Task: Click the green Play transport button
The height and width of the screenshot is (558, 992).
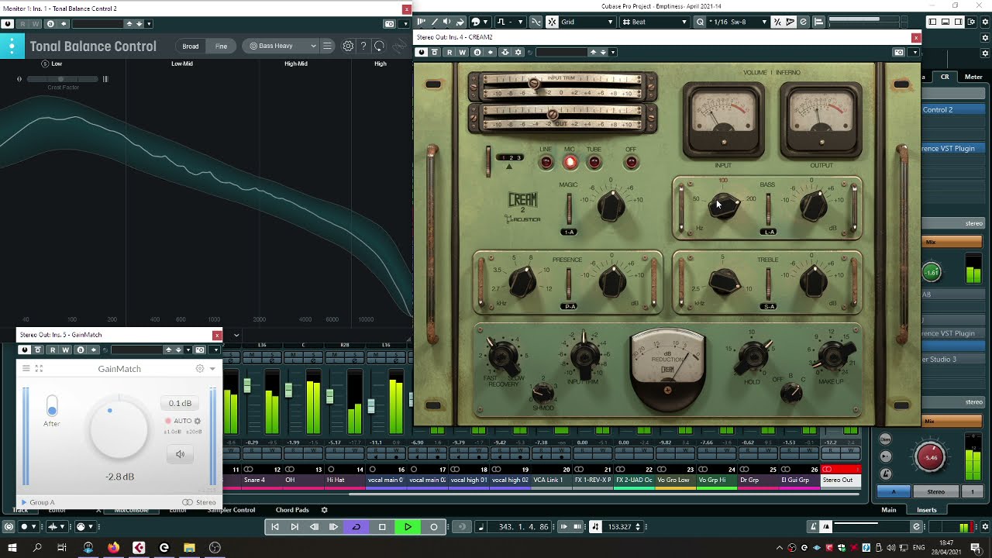Action: pos(408,527)
